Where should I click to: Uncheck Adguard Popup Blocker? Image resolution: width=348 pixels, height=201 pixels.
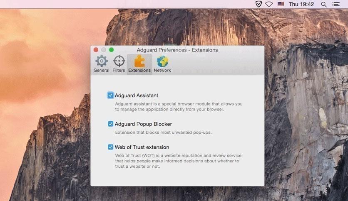point(110,124)
